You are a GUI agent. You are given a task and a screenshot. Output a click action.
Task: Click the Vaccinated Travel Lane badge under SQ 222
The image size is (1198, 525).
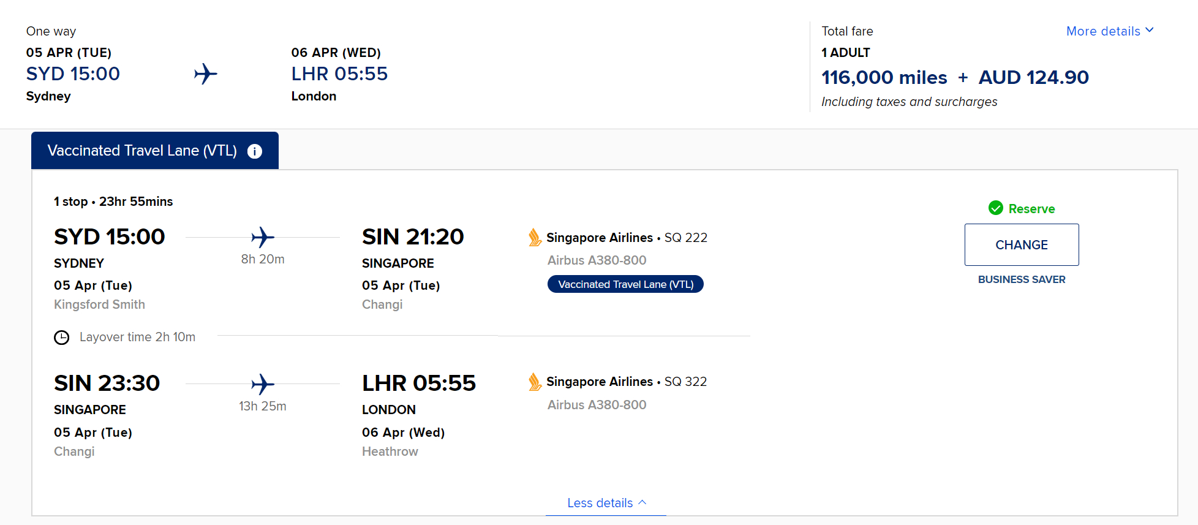tap(625, 284)
